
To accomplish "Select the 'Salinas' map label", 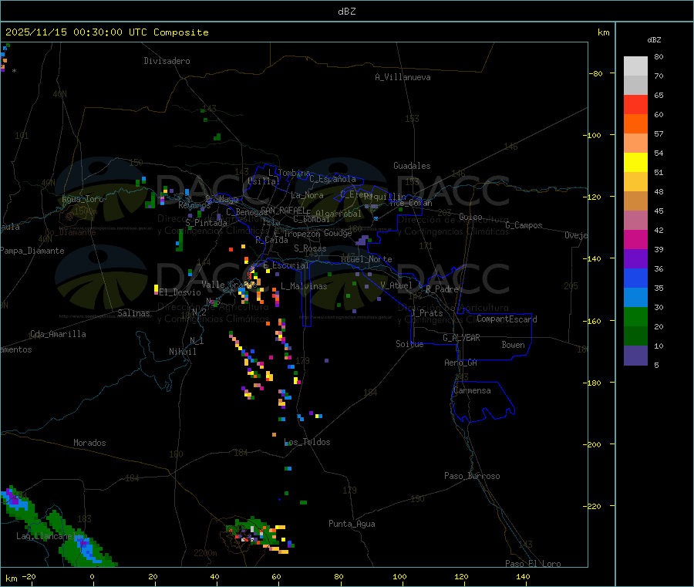I will click(133, 313).
